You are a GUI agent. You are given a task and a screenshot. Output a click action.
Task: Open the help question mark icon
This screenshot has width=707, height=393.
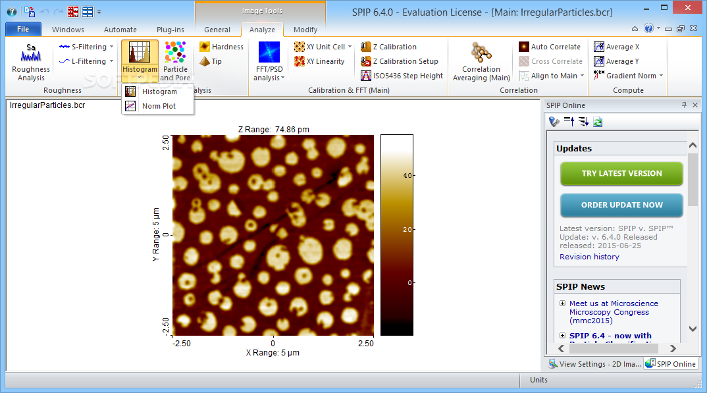pyautogui.click(x=648, y=28)
